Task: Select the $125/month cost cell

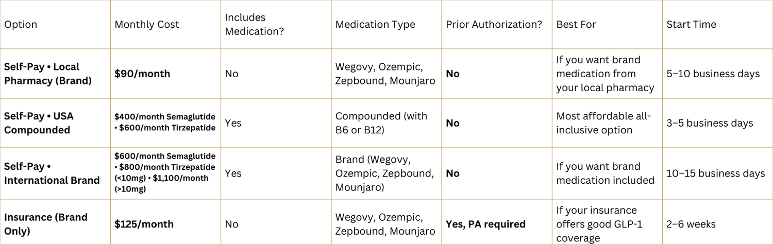Action: (x=144, y=224)
